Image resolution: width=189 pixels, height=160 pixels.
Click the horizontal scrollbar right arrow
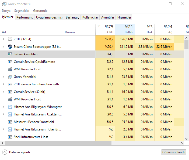click(x=182, y=143)
